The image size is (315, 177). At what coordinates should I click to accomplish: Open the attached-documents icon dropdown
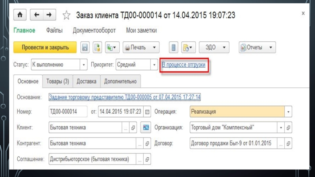188,48
